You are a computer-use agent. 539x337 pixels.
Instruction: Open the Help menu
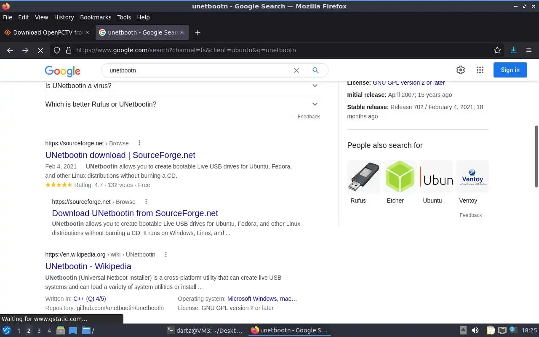tap(143, 17)
